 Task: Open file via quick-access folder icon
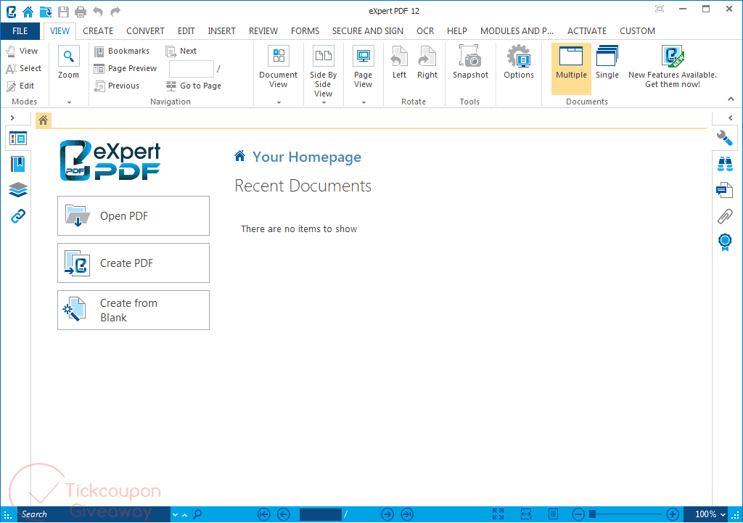(x=46, y=11)
